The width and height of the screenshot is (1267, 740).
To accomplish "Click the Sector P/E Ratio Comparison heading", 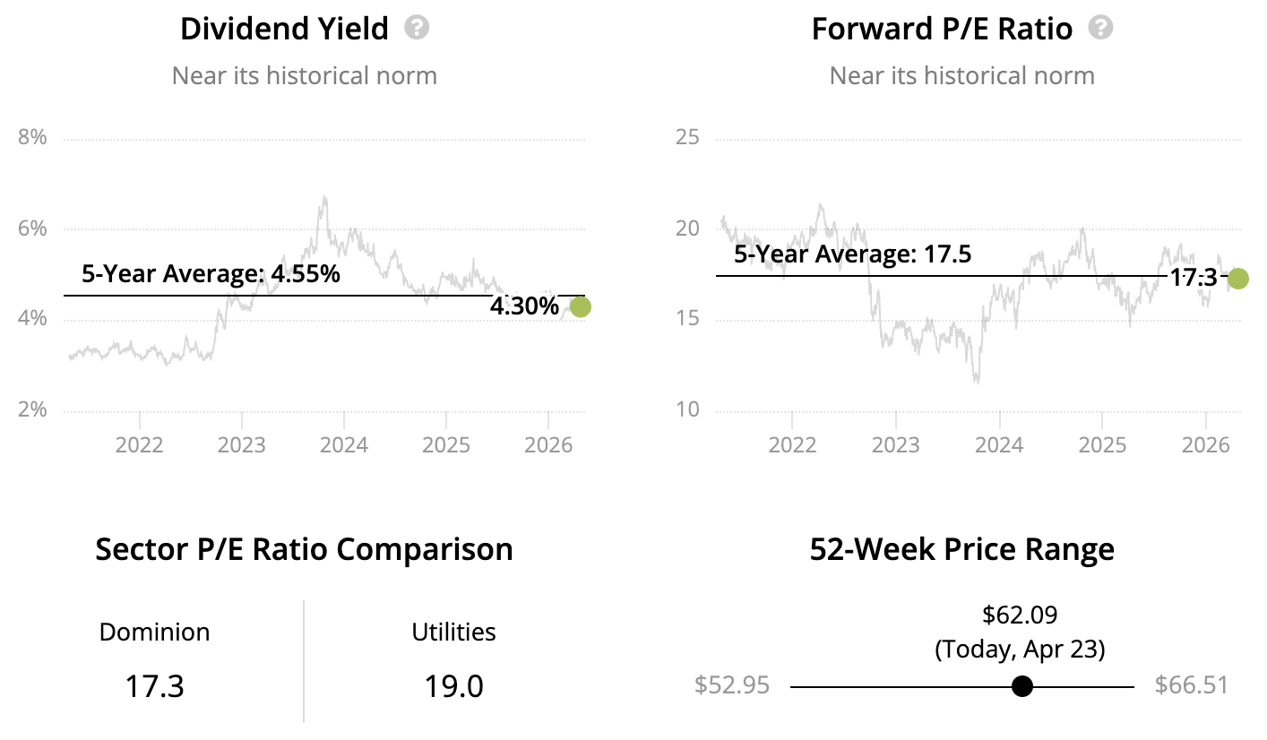I will (x=304, y=549).
